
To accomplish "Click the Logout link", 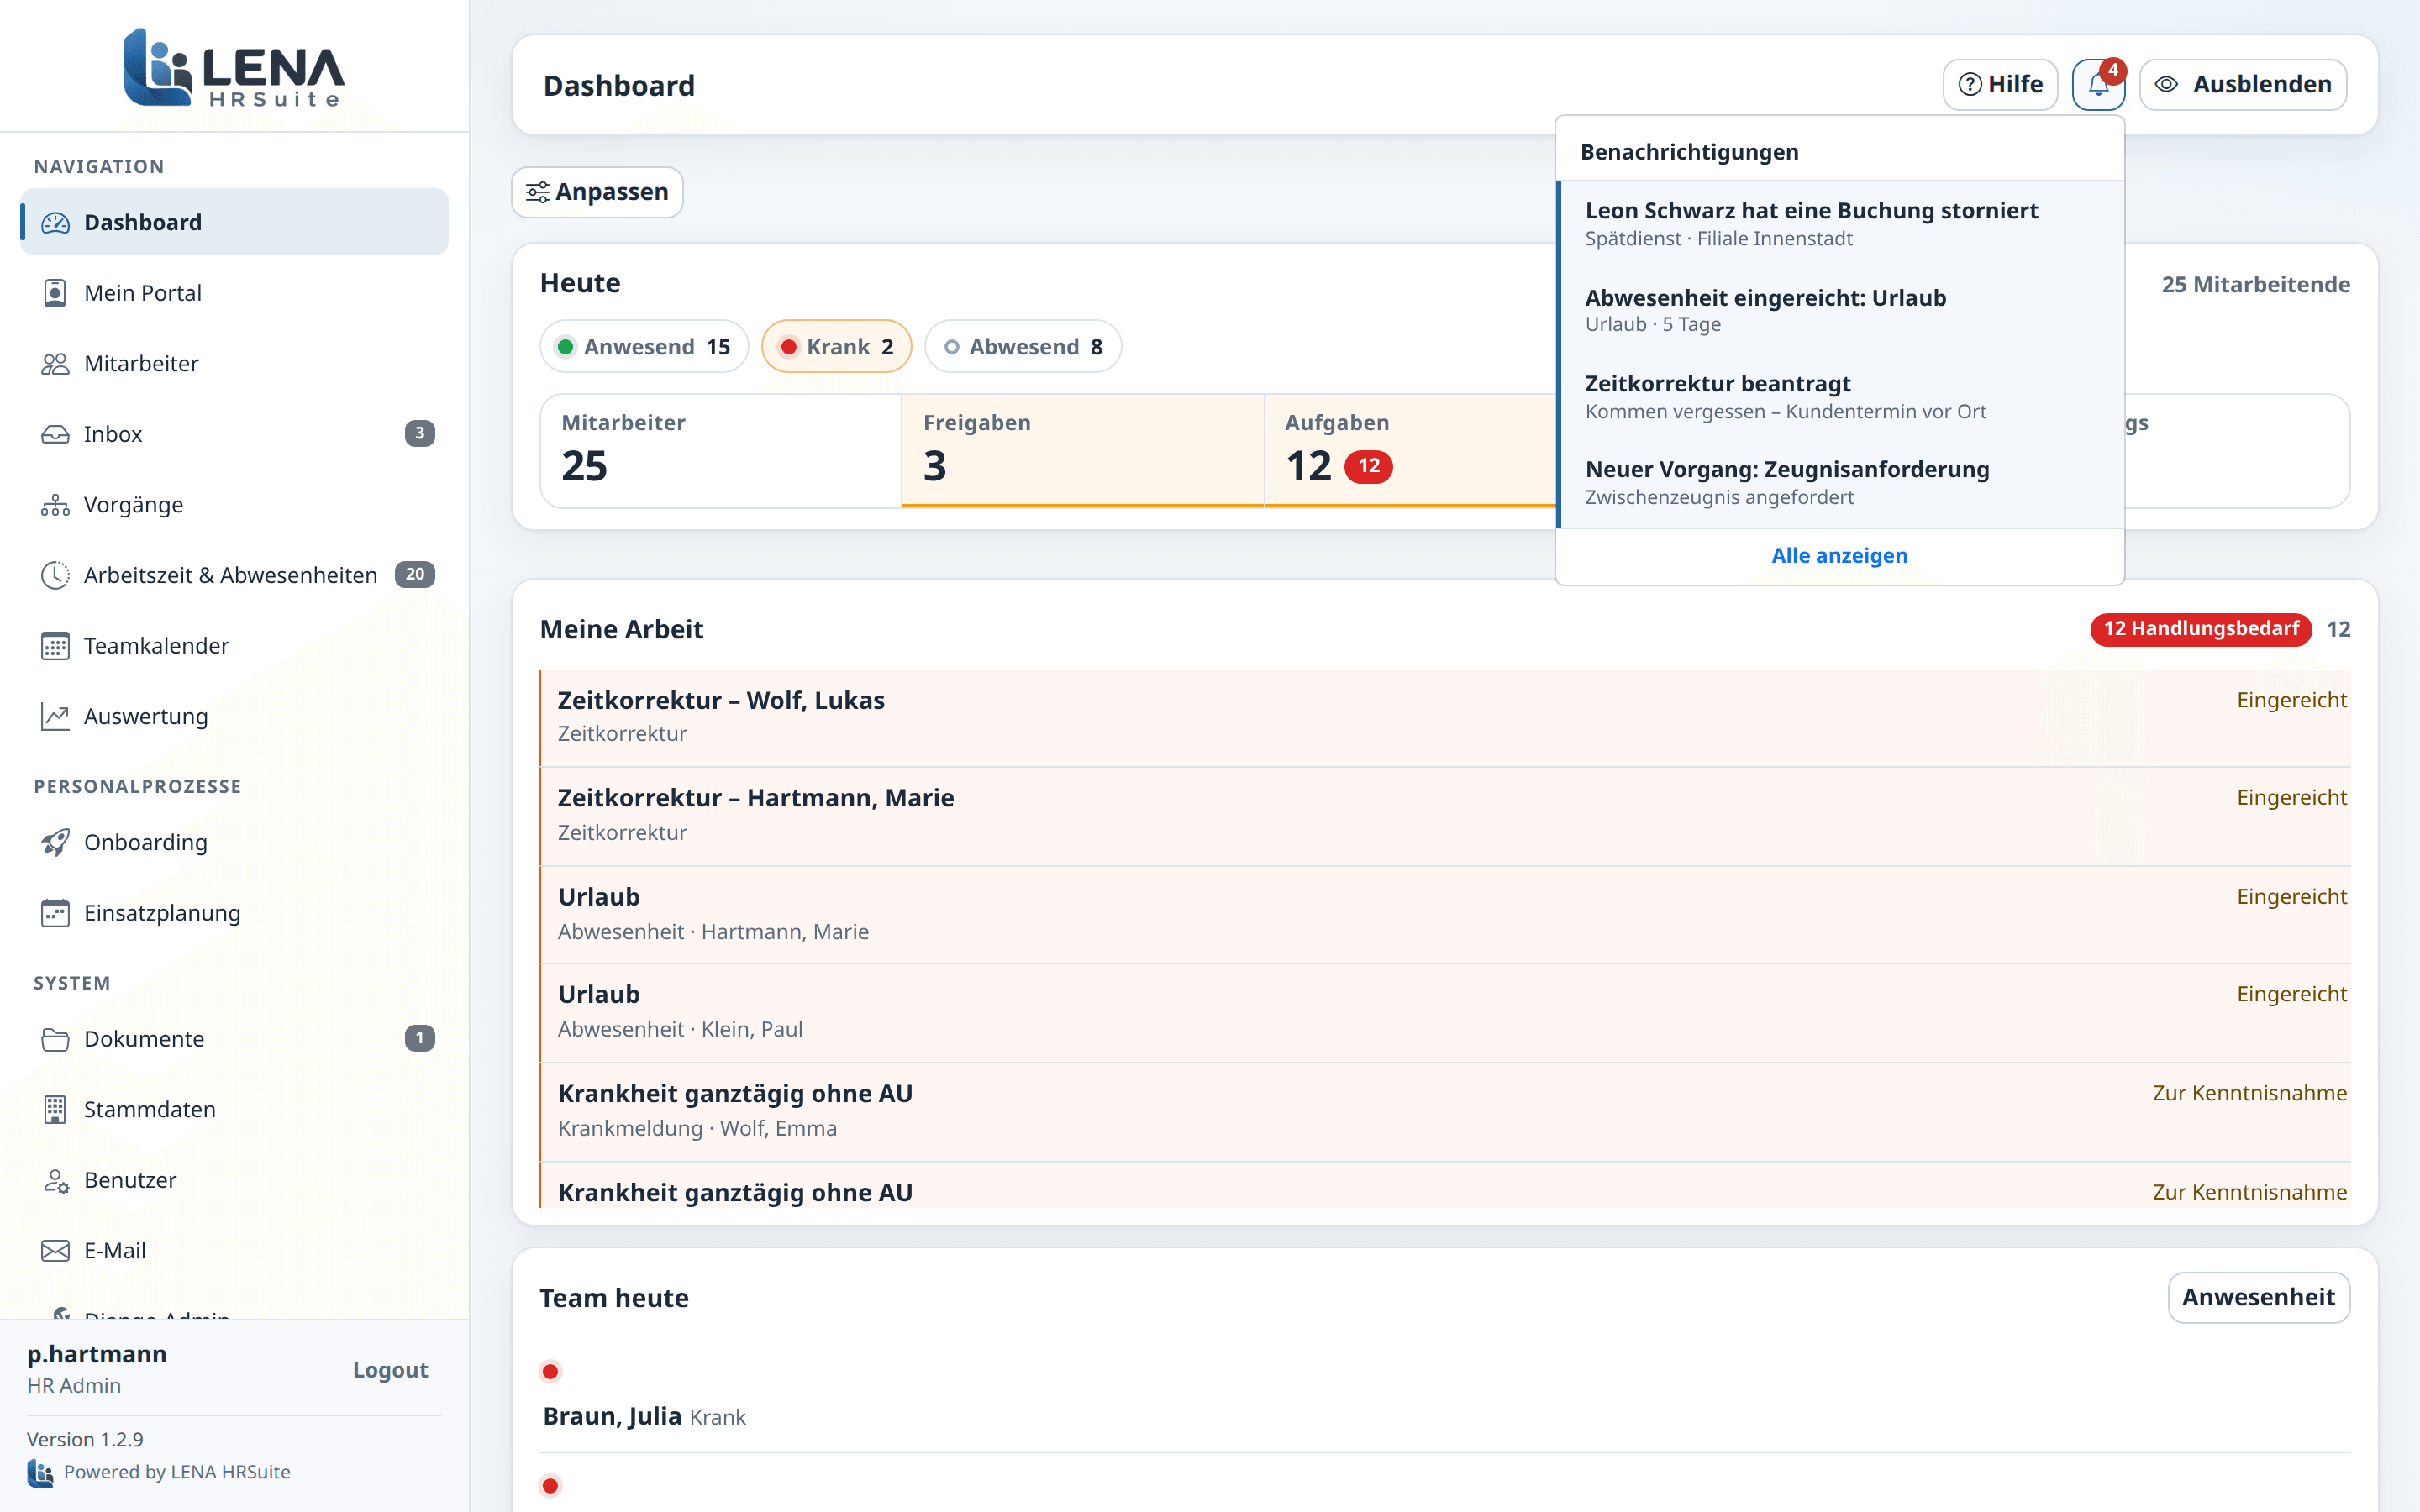I will (390, 1370).
